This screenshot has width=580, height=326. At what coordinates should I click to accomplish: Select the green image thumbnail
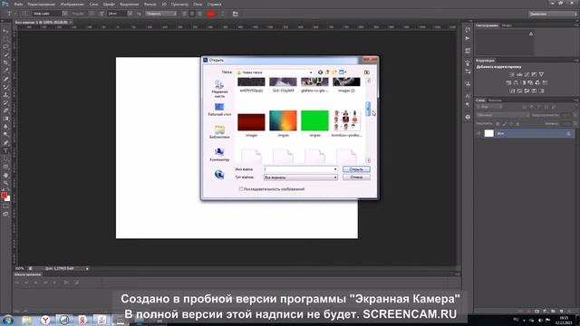[314, 120]
